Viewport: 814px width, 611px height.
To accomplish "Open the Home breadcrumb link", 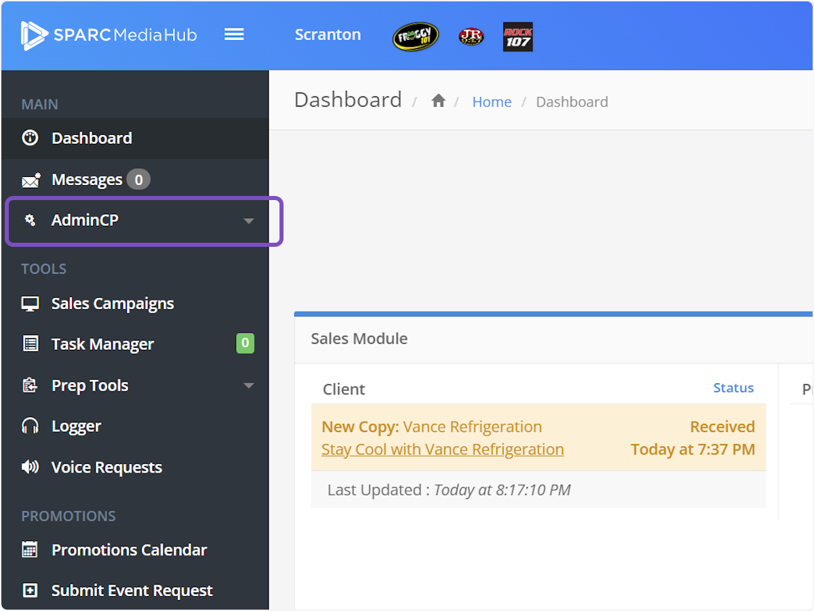I will 492,102.
